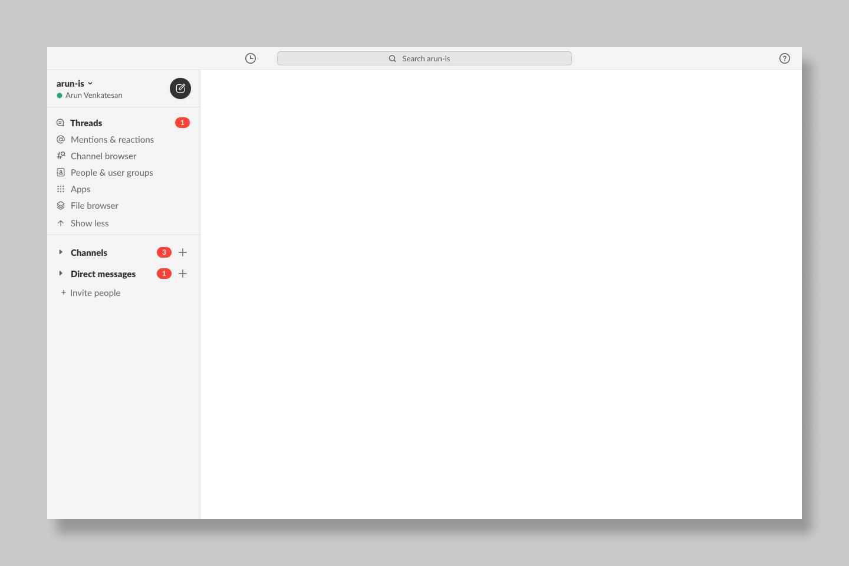The image size is (849, 566).
Task: Expand the Direct messages section triangle
Action: pyautogui.click(x=61, y=274)
